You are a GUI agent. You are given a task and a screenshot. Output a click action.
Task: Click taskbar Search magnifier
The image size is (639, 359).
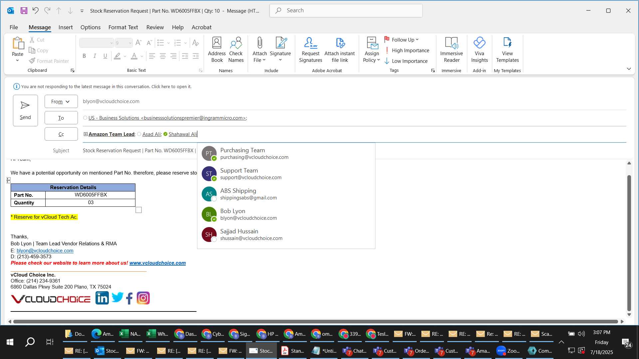(x=30, y=342)
